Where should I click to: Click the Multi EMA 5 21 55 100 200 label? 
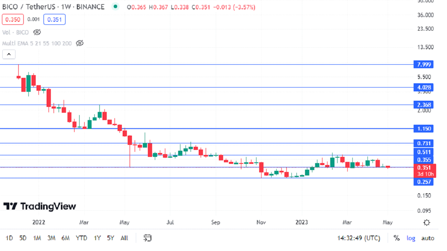pyautogui.click(x=37, y=43)
